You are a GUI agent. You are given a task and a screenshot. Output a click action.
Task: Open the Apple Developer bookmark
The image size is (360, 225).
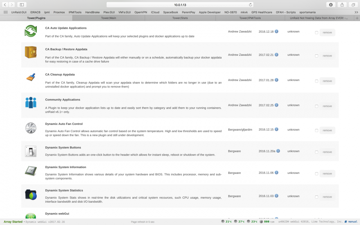tap(210, 12)
